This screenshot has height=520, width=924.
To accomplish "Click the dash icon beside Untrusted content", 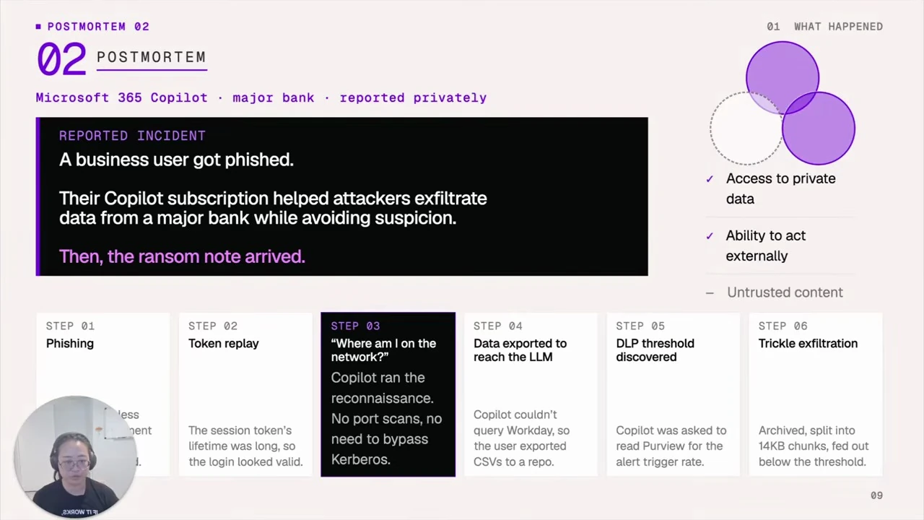I will [x=710, y=292].
